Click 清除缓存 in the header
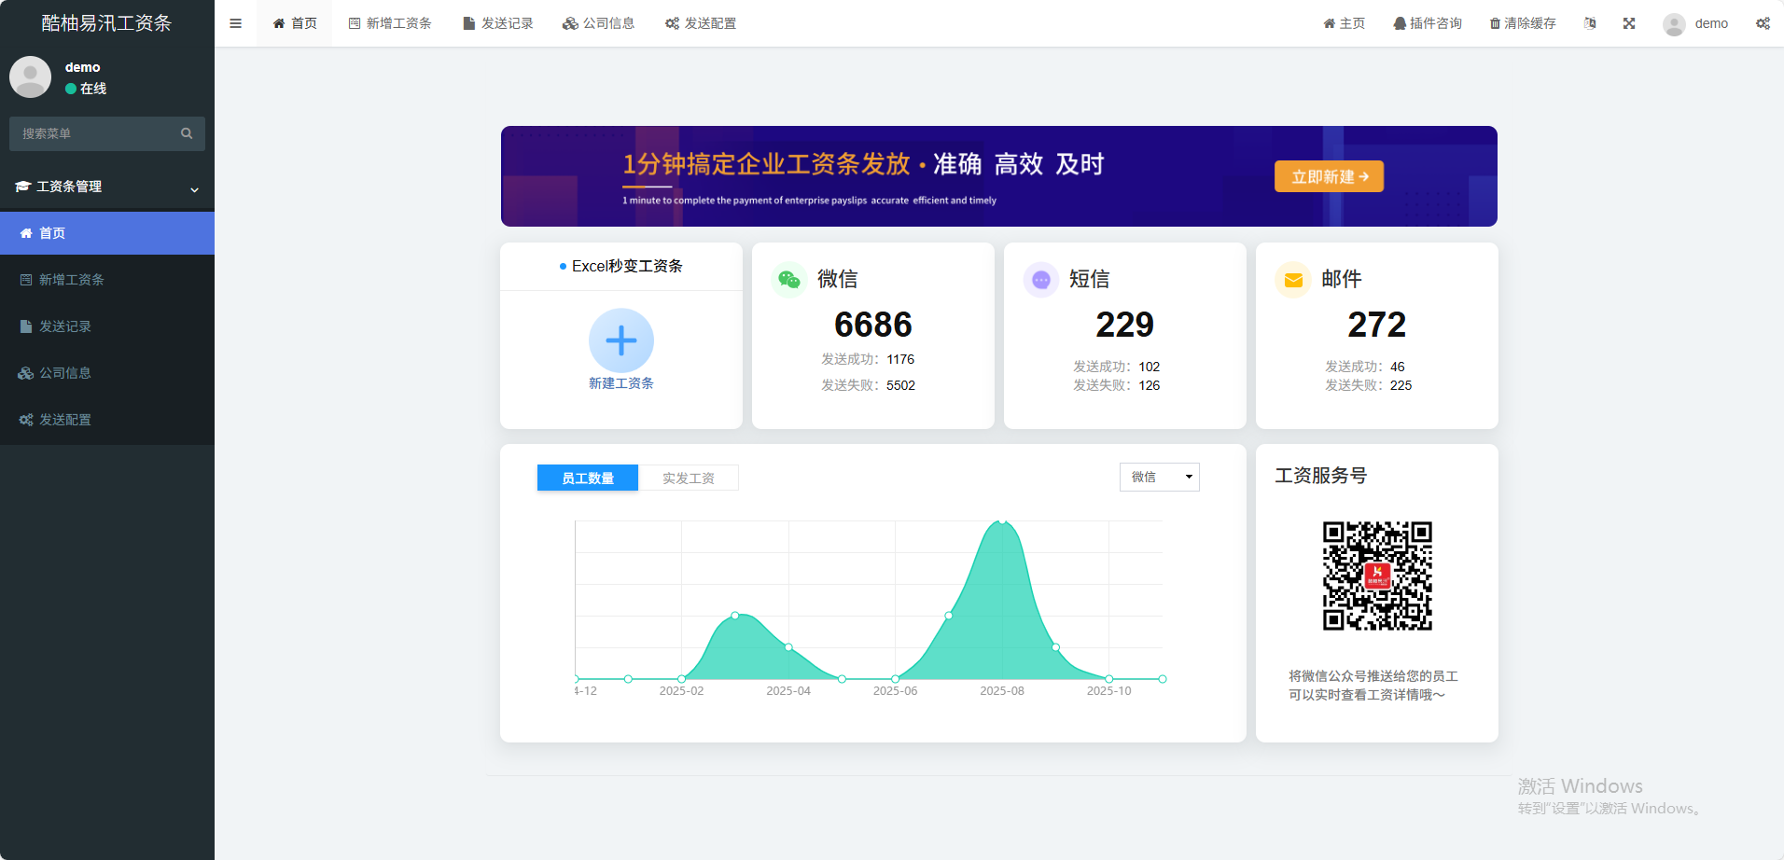 point(1523,23)
